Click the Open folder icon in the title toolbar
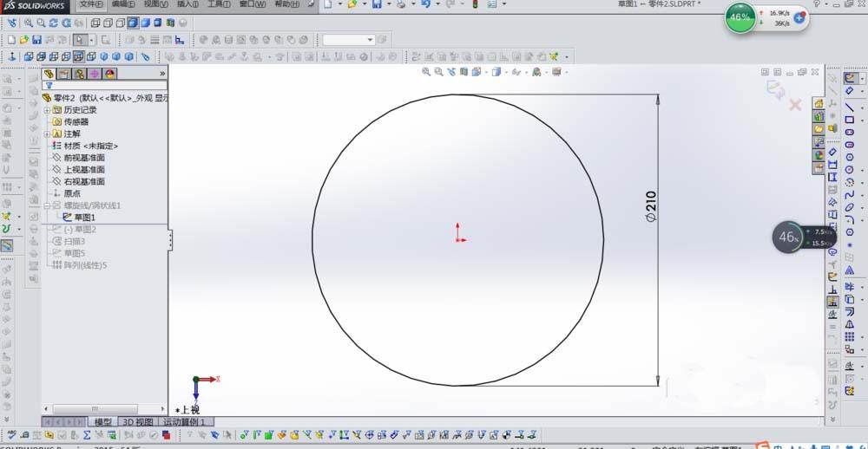Viewport: 868px width, 449px height. coord(352,4)
